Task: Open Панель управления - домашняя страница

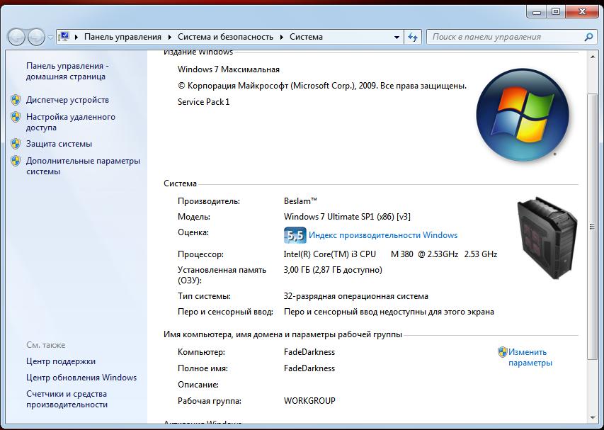Action: pos(67,72)
